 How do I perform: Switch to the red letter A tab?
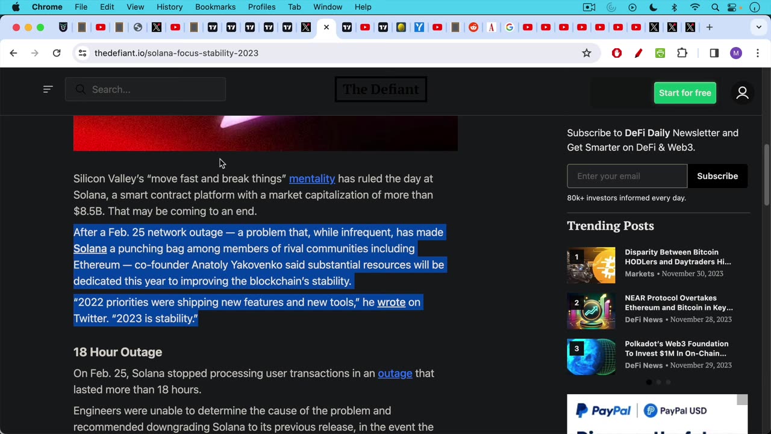[492, 27]
